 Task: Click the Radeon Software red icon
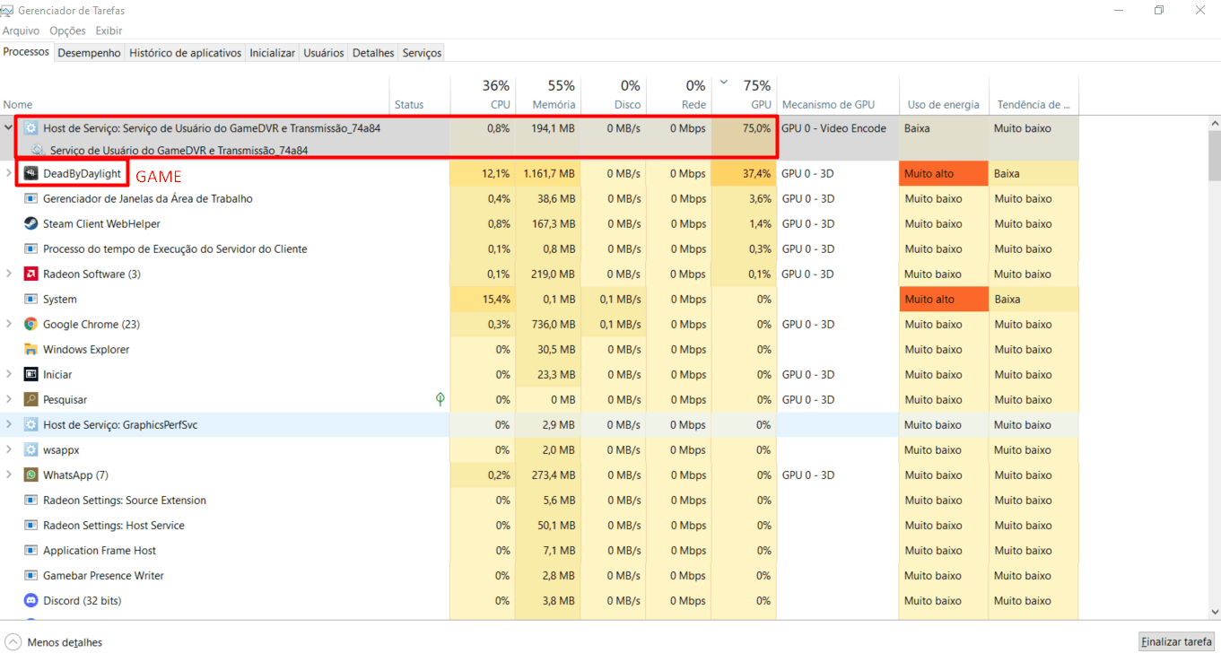pyautogui.click(x=31, y=274)
